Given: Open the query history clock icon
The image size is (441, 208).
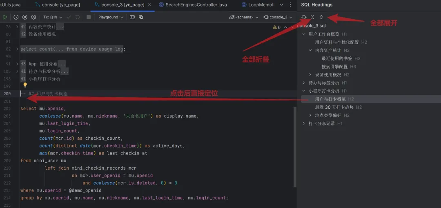Looking at the screenshot, I should tap(16, 17).
